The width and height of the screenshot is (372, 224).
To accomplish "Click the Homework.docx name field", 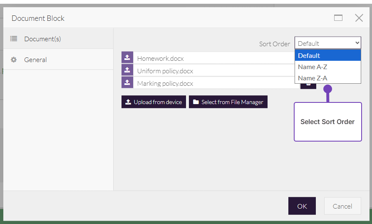I will click(x=212, y=58).
